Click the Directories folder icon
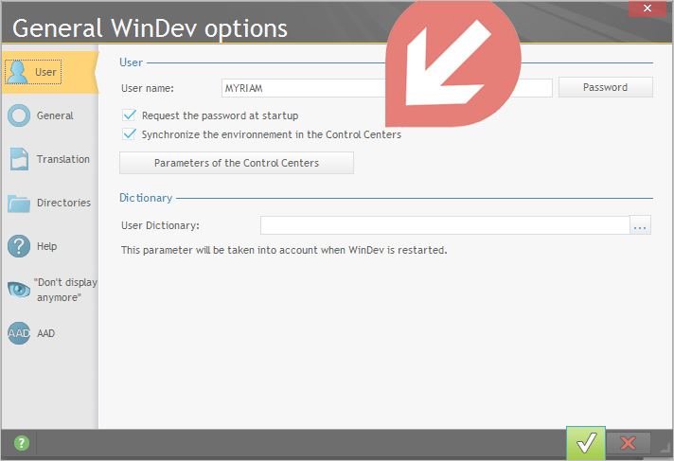Image resolution: width=674 pixels, height=461 pixels. point(19,203)
